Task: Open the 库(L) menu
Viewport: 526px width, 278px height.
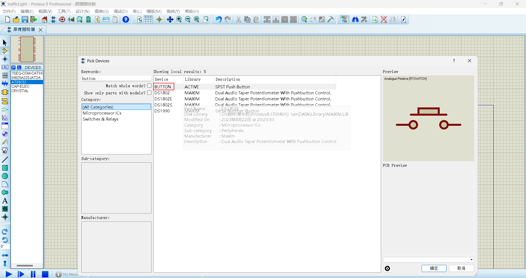Action: [137, 11]
